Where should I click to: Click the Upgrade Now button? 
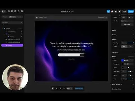pyautogui.click(x=79, y=88)
